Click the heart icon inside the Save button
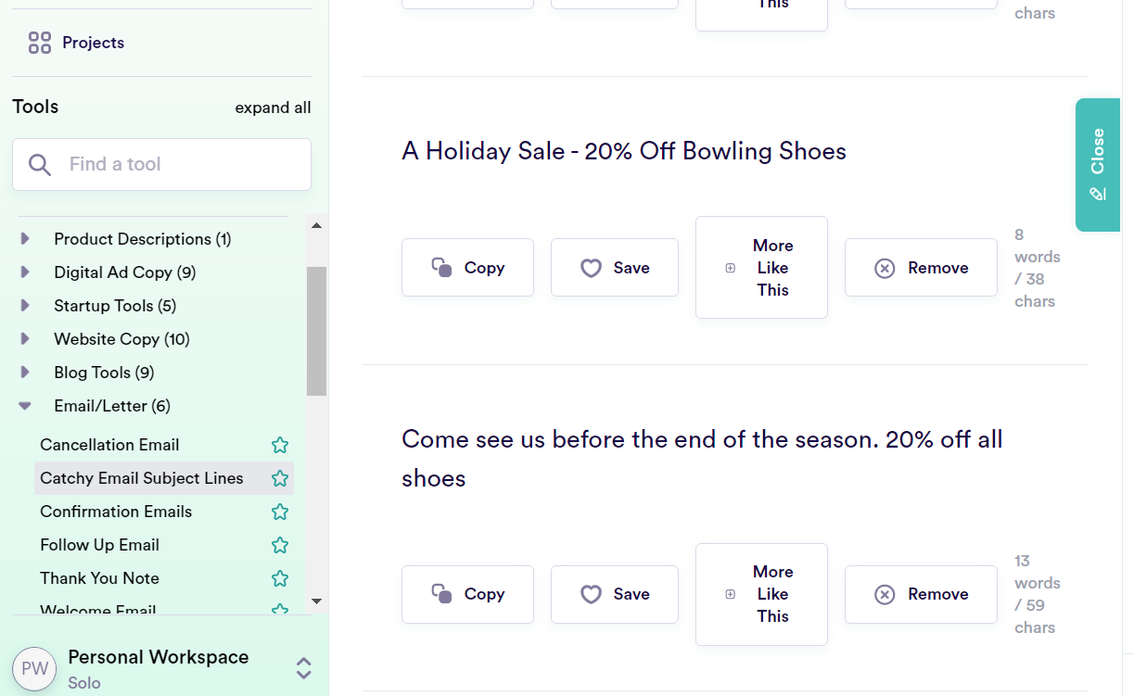This screenshot has width=1134, height=696. point(592,268)
